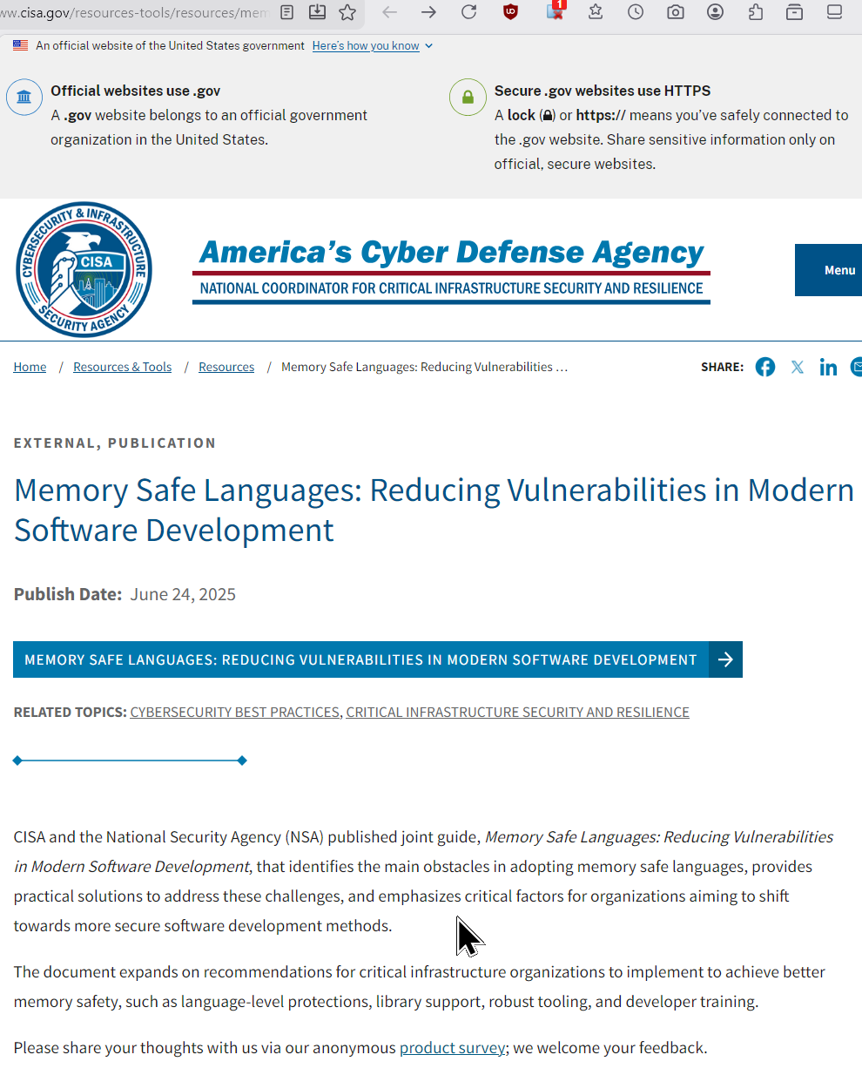The image size is (862, 1075).
Task: Open the product survey link
Action: click(x=452, y=1047)
